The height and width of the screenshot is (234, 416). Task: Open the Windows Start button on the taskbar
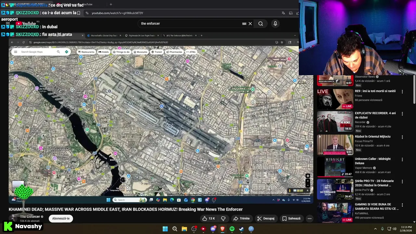[x=165, y=229]
